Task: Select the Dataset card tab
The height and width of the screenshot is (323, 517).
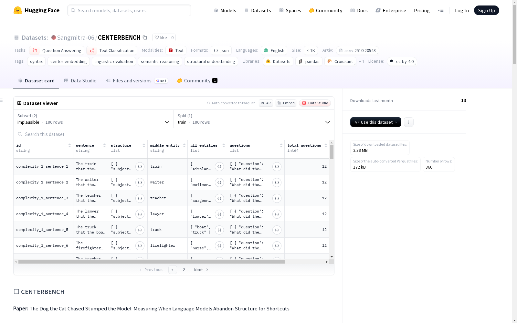Action: [36, 81]
